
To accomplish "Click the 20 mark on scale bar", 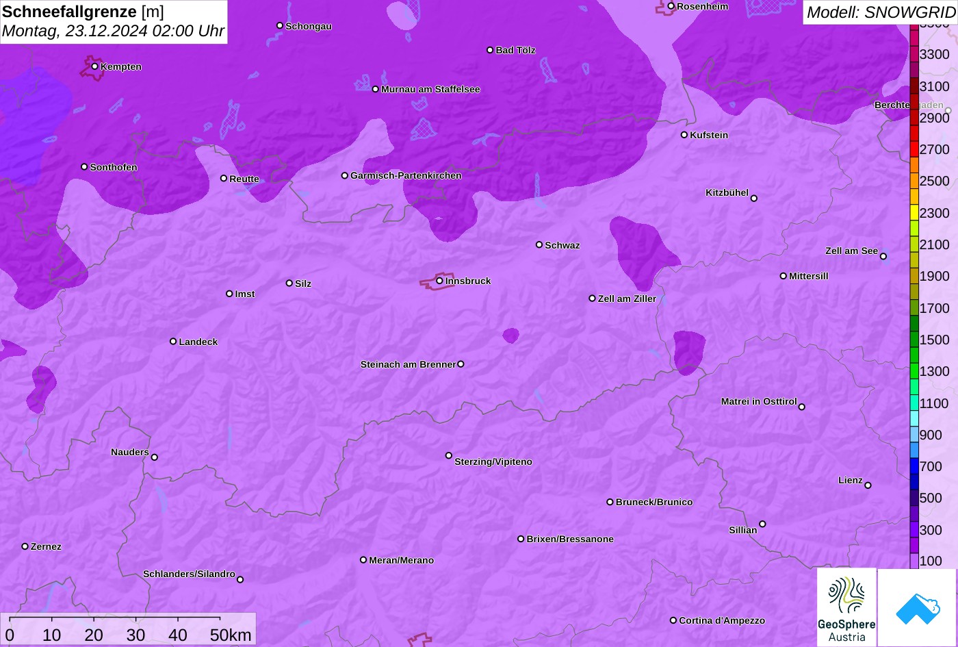I will coord(94,635).
